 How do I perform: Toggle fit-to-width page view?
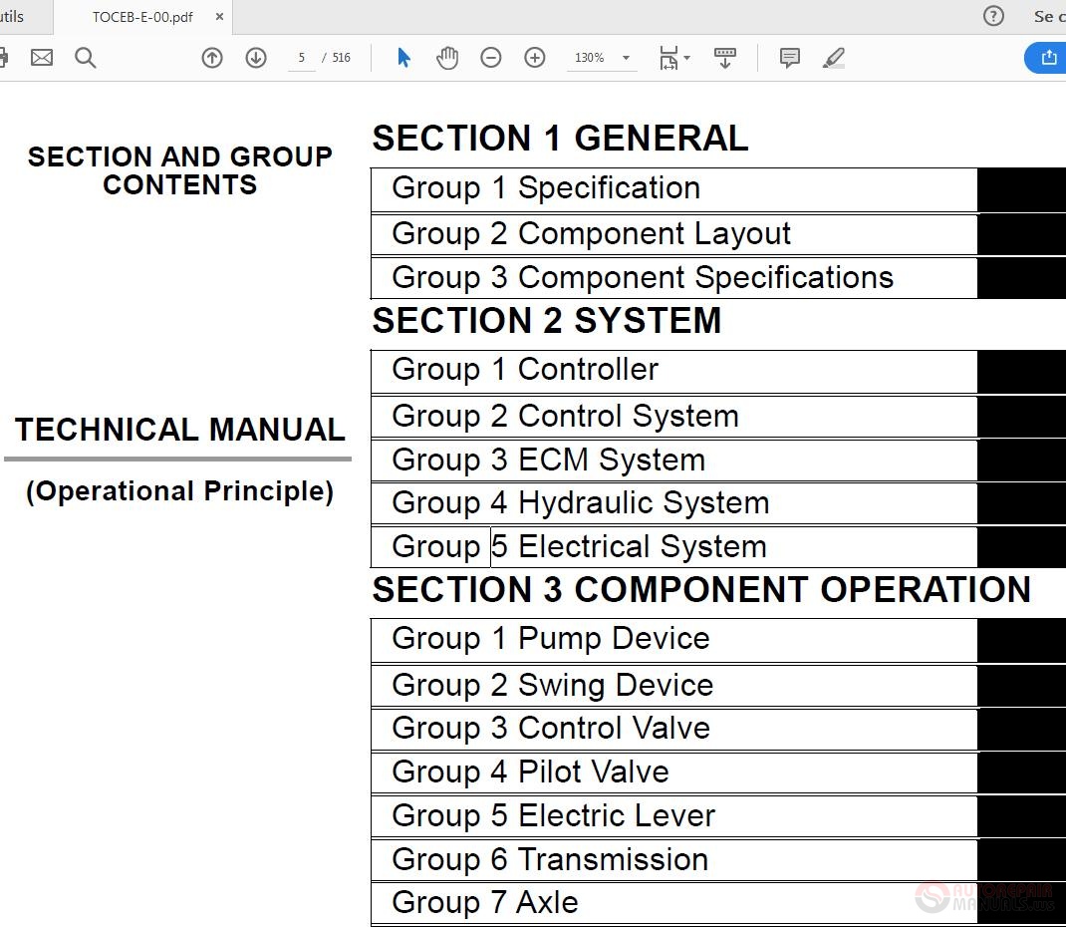[x=667, y=58]
